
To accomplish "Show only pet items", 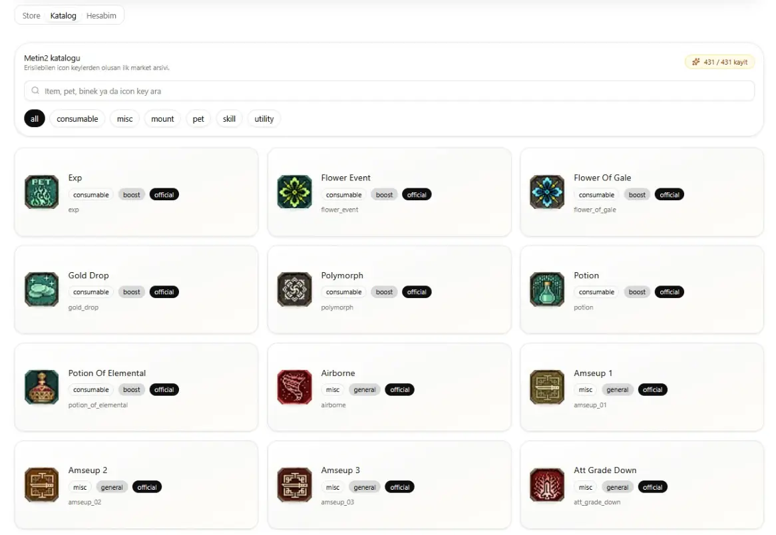I will click(x=198, y=119).
